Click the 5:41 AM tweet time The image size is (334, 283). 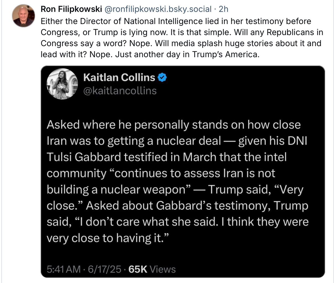point(64,269)
